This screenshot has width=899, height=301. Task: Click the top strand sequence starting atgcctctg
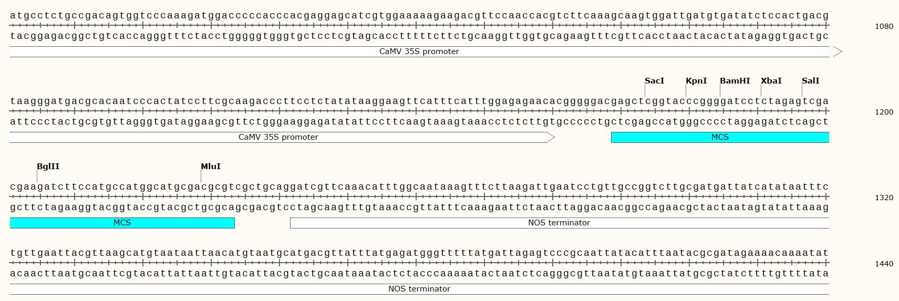tap(419, 15)
